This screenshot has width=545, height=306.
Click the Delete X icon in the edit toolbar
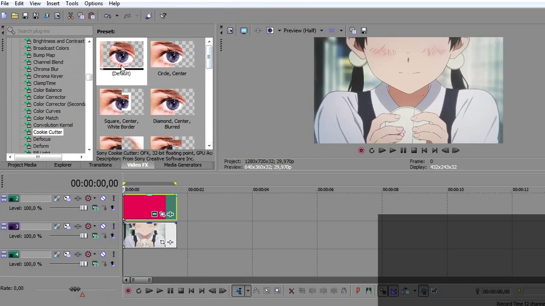(x=291, y=291)
